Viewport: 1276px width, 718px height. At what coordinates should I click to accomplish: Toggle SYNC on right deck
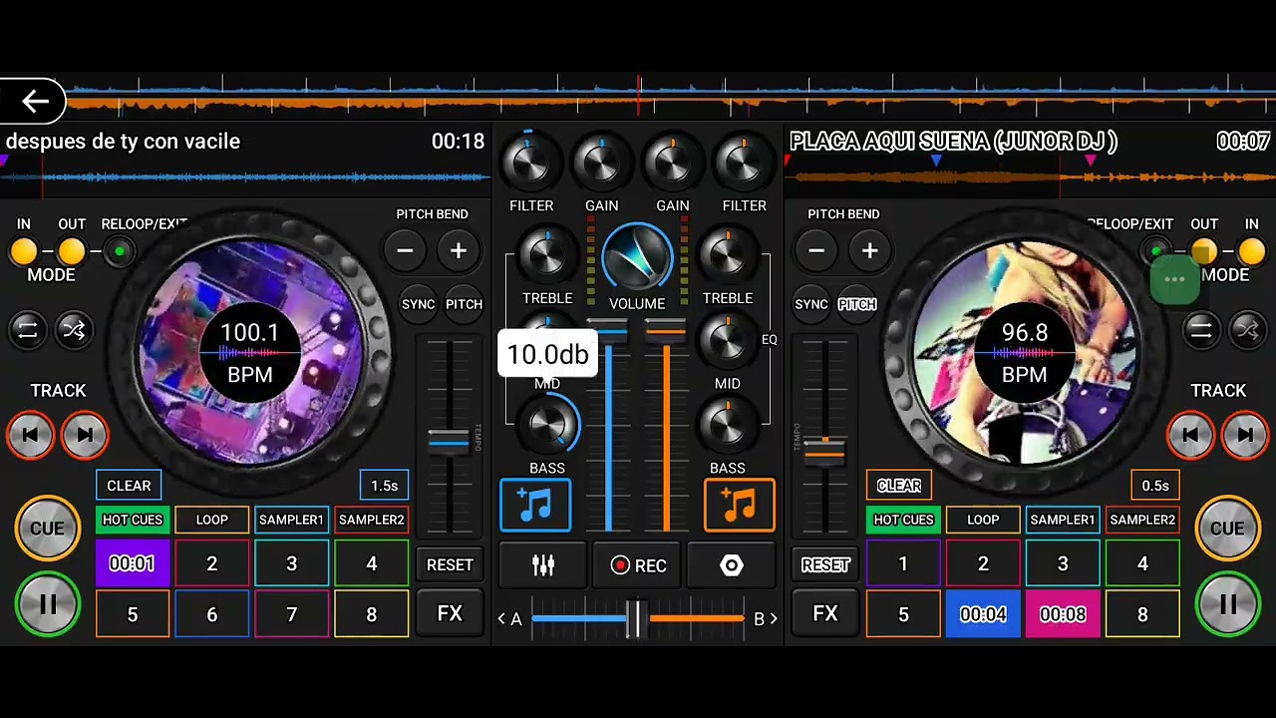[x=811, y=304]
